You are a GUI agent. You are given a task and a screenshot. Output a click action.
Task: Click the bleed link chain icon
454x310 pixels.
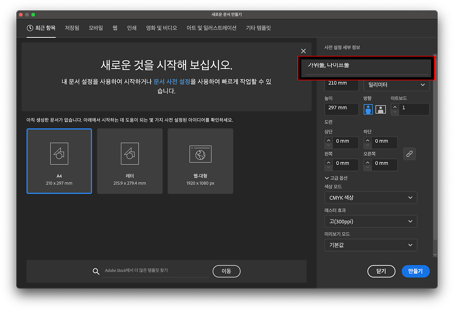tap(409, 154)
